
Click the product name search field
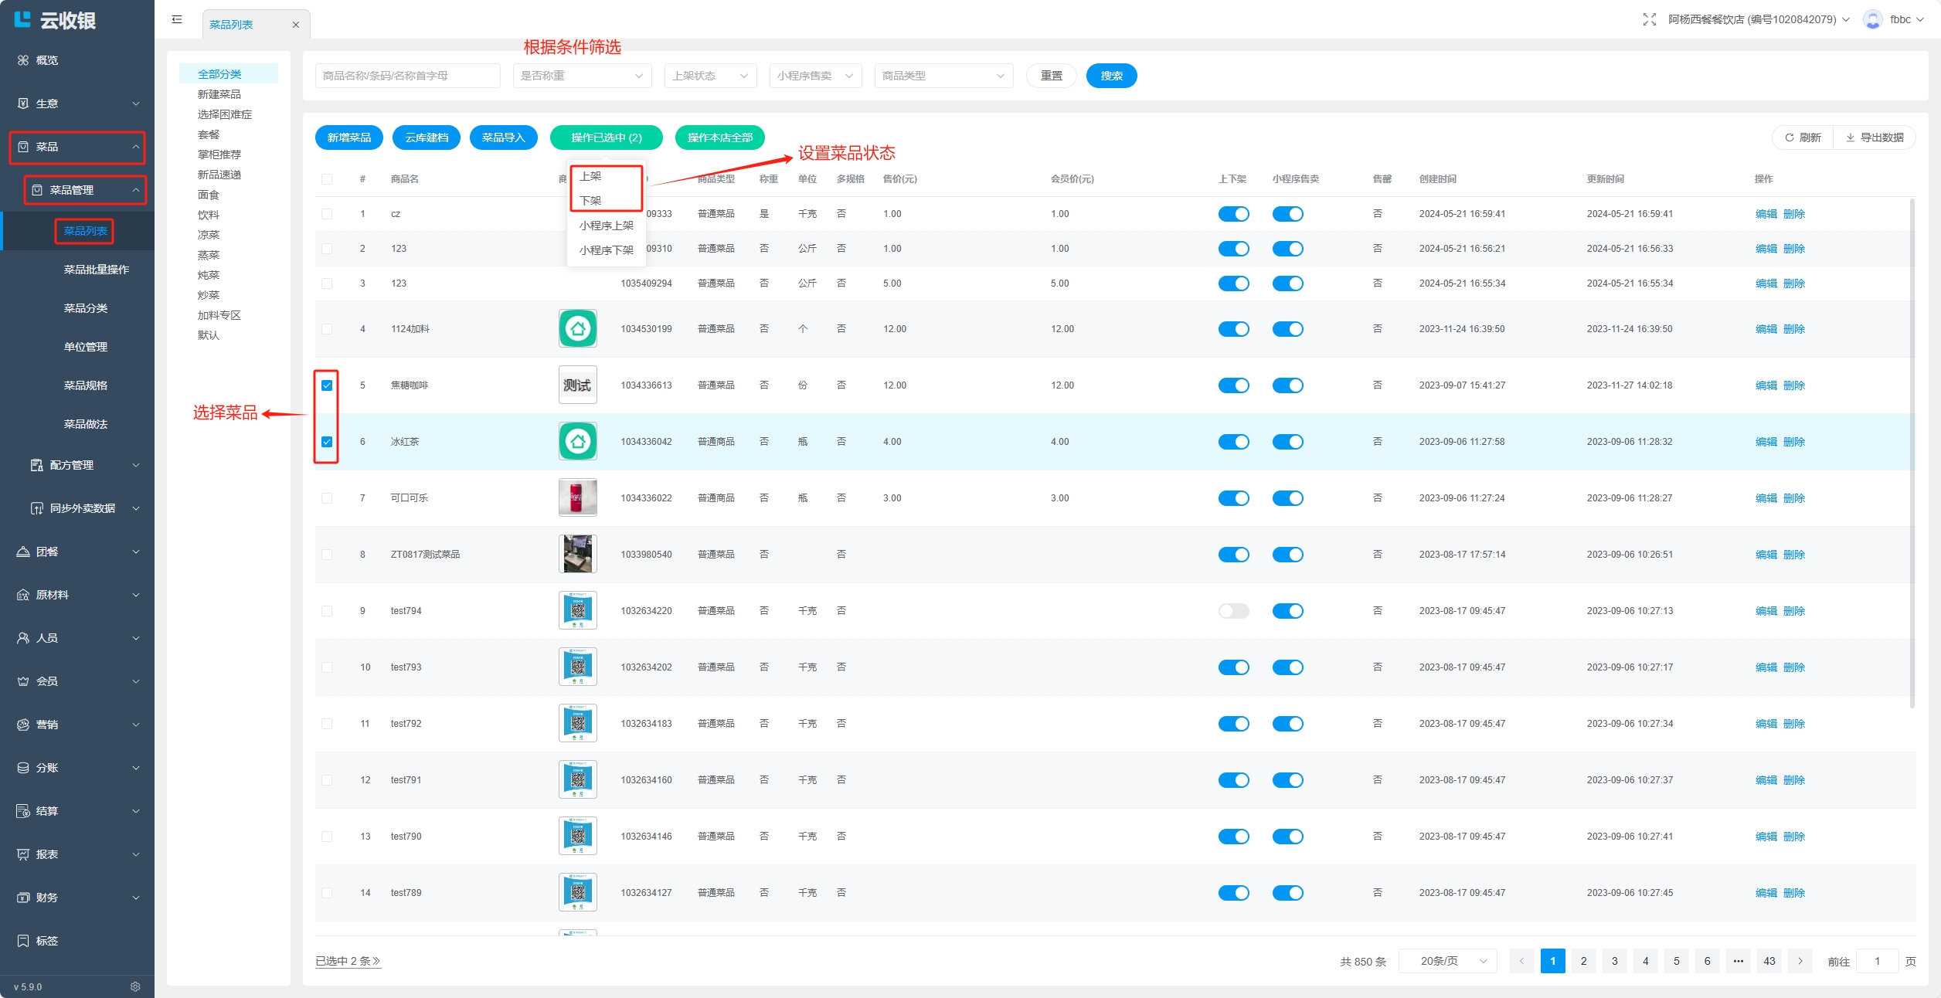click(407, 76)
